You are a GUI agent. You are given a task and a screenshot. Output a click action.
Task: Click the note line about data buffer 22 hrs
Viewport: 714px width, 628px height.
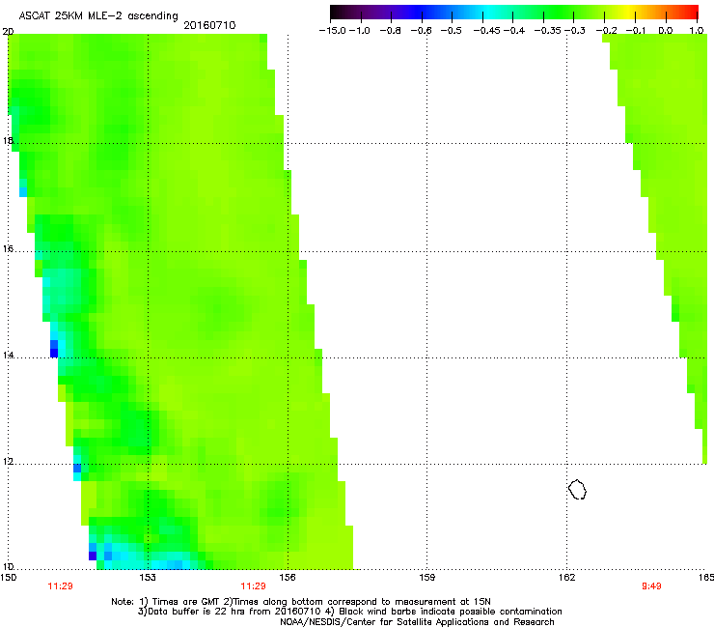click(x=349, y=612)
